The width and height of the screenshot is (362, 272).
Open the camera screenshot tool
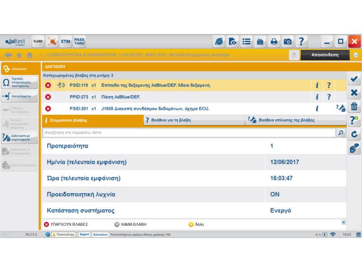click(288, 42)
